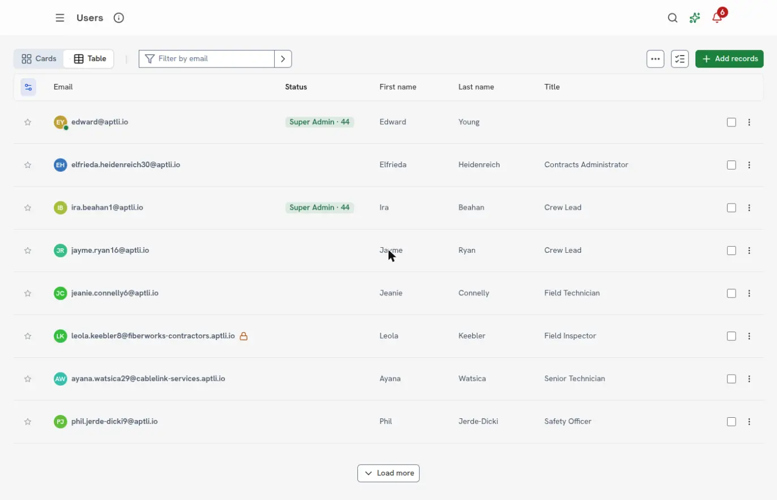The image size is (777, 500).
Task: Open row actions for Leola Keebler
Action: [749, 336]
